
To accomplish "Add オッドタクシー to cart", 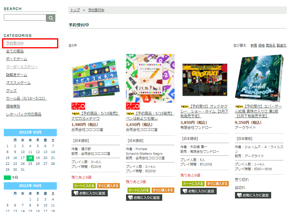I will tap(193, 184).
